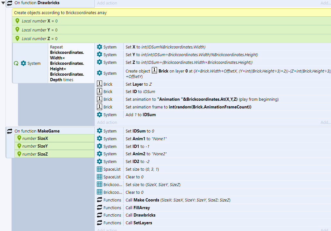Image resolution: width=331 pixels, height=231 pixels.
Task: Select 'Set Anim1 to "None1"' action
Action: [146, 139]
